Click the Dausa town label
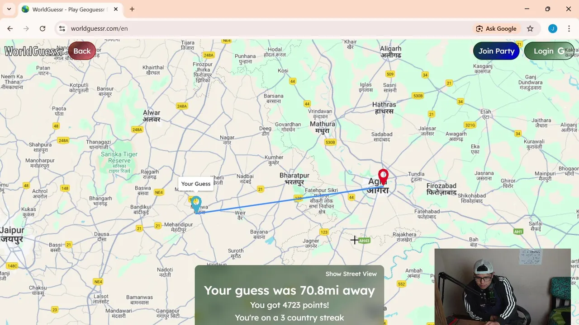Screen dimensions: 579x325 pyautogui.click(x=101, y=237)
